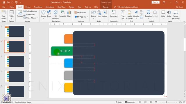The width and height of the screenshot is (186, 104).
Task: Select slide 1 thumbnail
Action: click(x=15, y=31)
